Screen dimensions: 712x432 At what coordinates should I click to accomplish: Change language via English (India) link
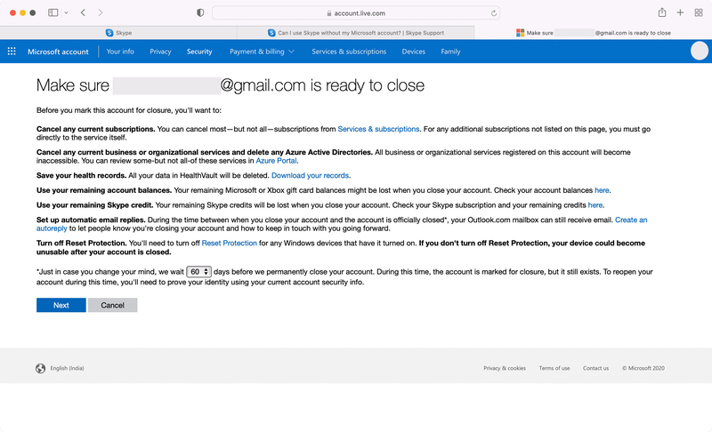click(x=68, y=368)
